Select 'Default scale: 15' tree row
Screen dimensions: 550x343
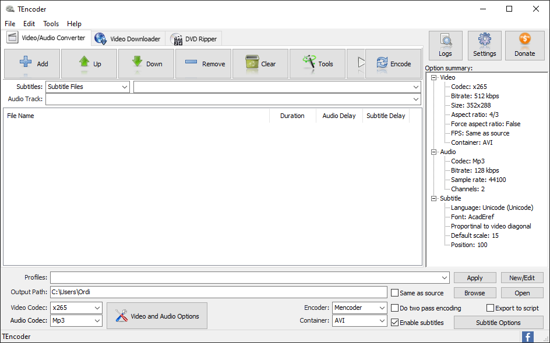(x=475, y=235)
